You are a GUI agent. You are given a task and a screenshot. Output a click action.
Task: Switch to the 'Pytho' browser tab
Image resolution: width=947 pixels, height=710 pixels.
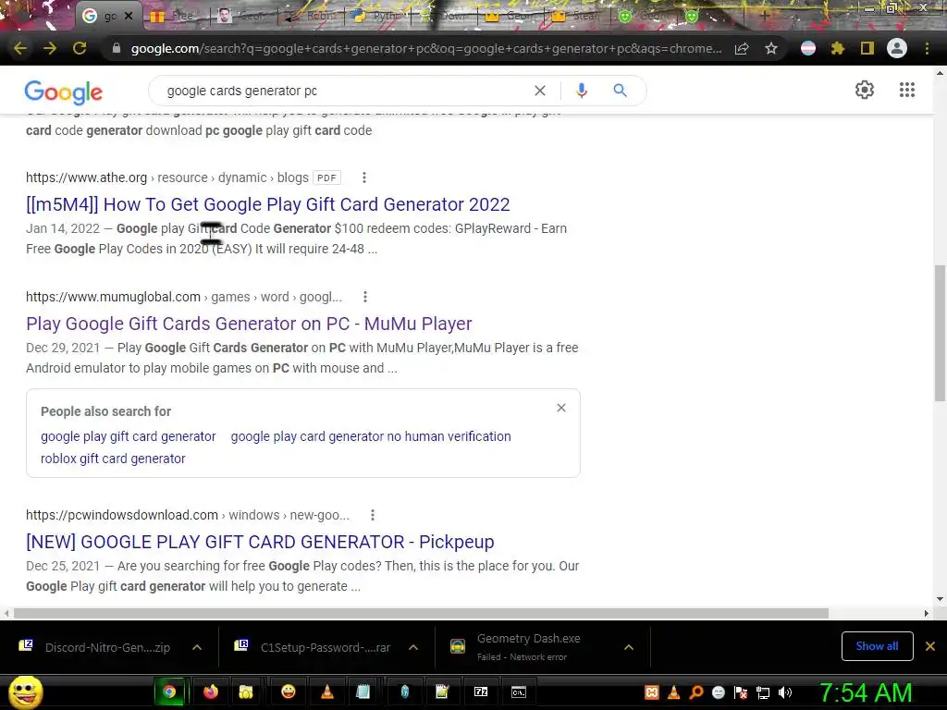[377, 16]
